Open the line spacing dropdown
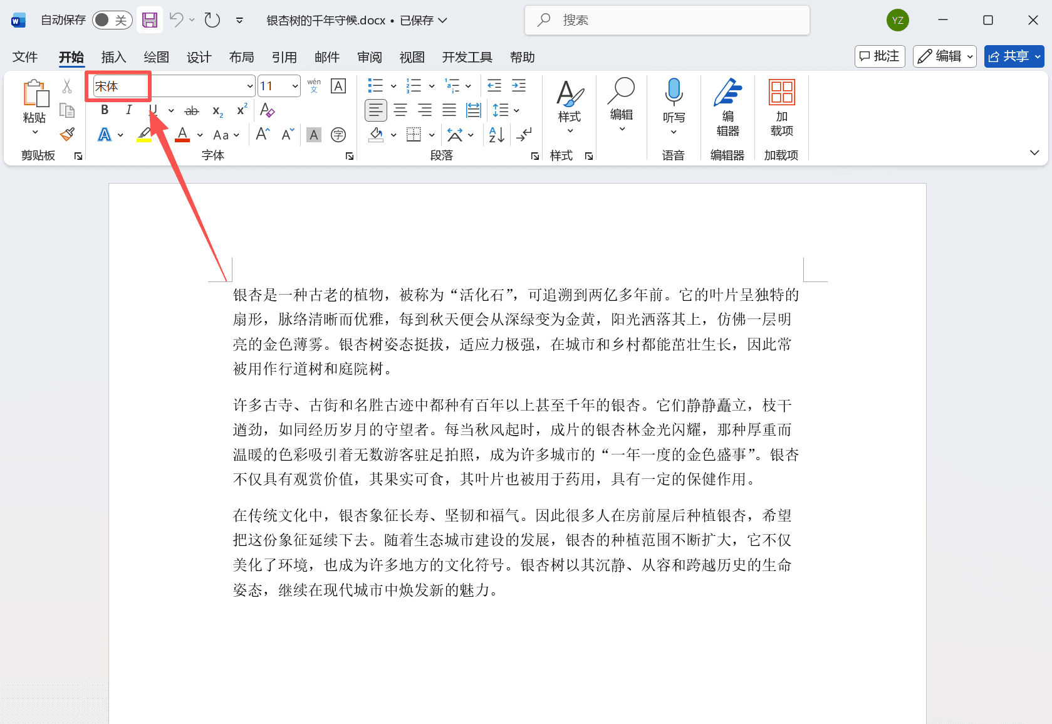The image size is (1052, 724). coord(516,110)
